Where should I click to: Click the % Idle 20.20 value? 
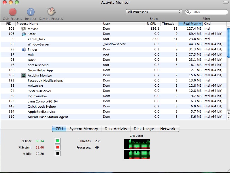click(x=40, y=154)
